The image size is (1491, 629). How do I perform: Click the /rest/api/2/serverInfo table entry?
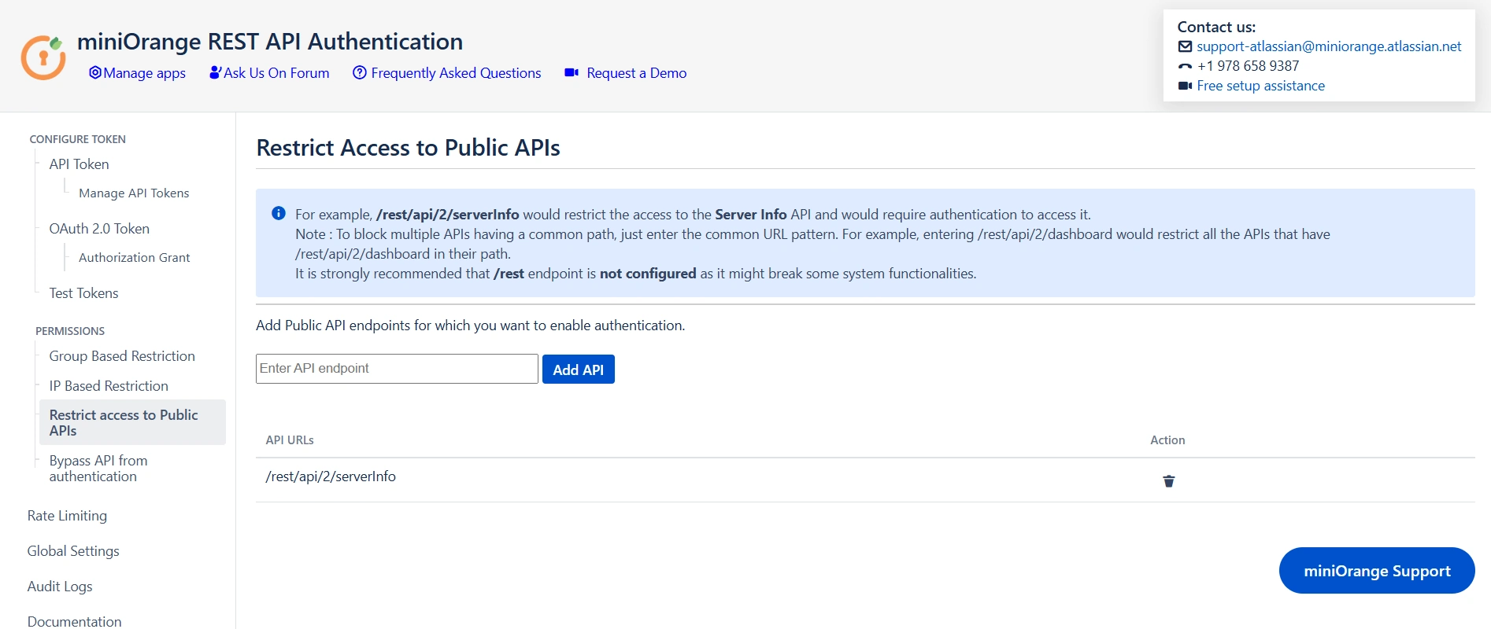(x=331, y=476)
